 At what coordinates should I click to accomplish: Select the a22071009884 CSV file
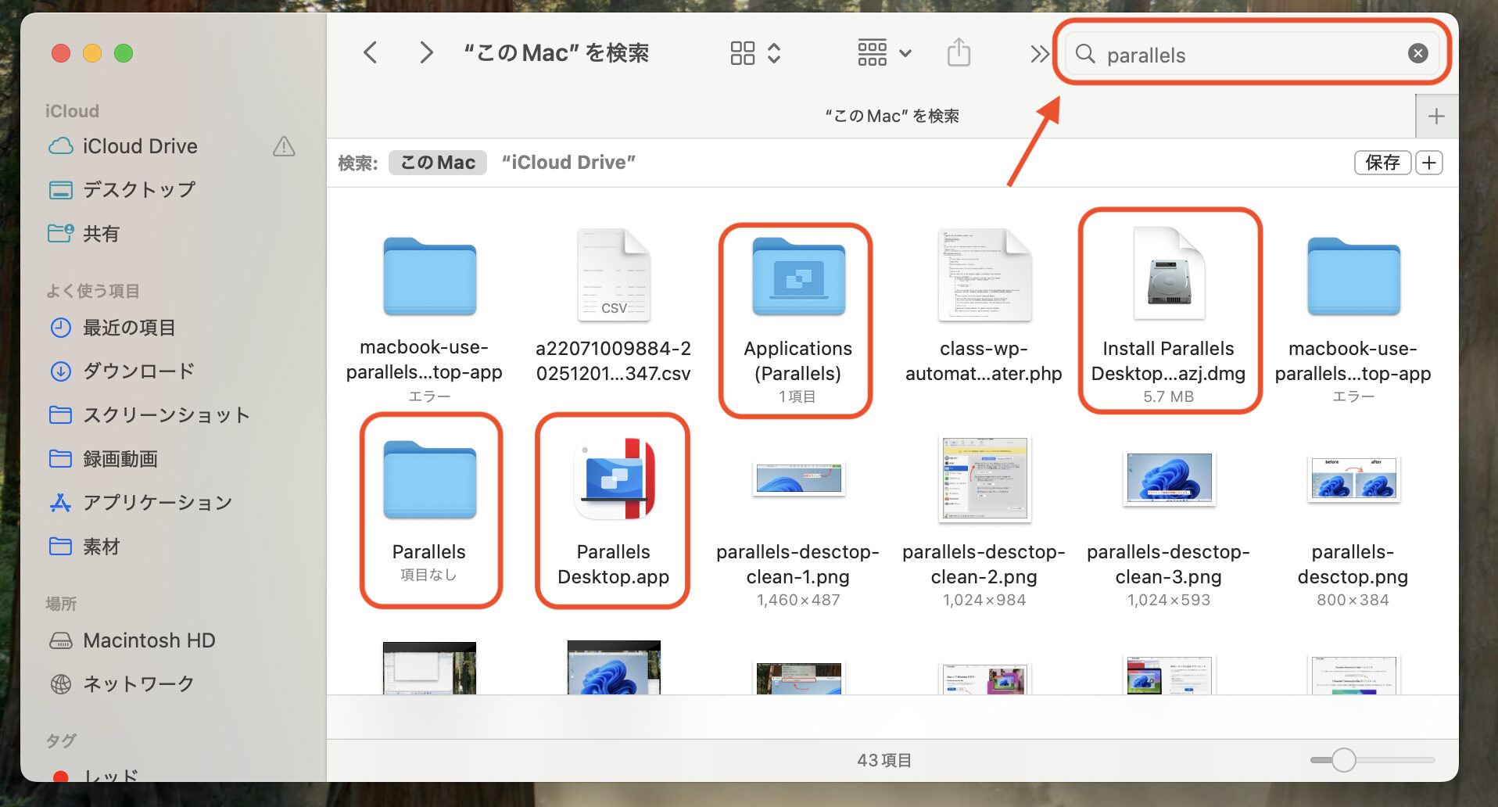[x=613, y=276]
